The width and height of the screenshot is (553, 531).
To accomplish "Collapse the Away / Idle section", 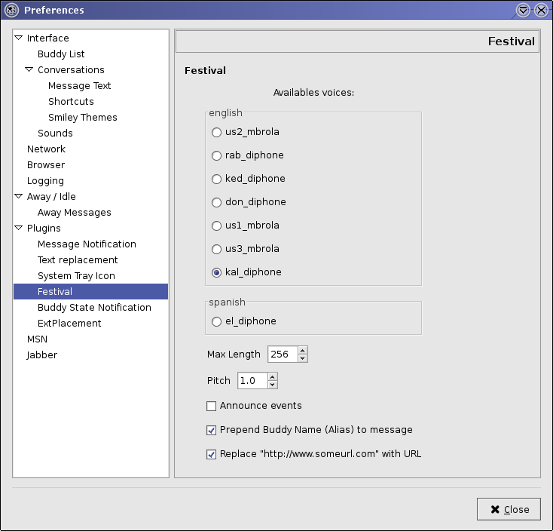I will click(19, 196).
